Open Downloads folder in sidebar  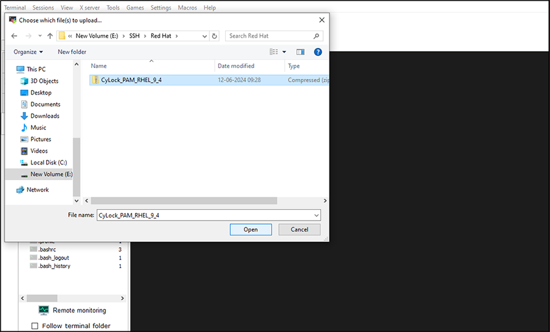tap(44, 116)
